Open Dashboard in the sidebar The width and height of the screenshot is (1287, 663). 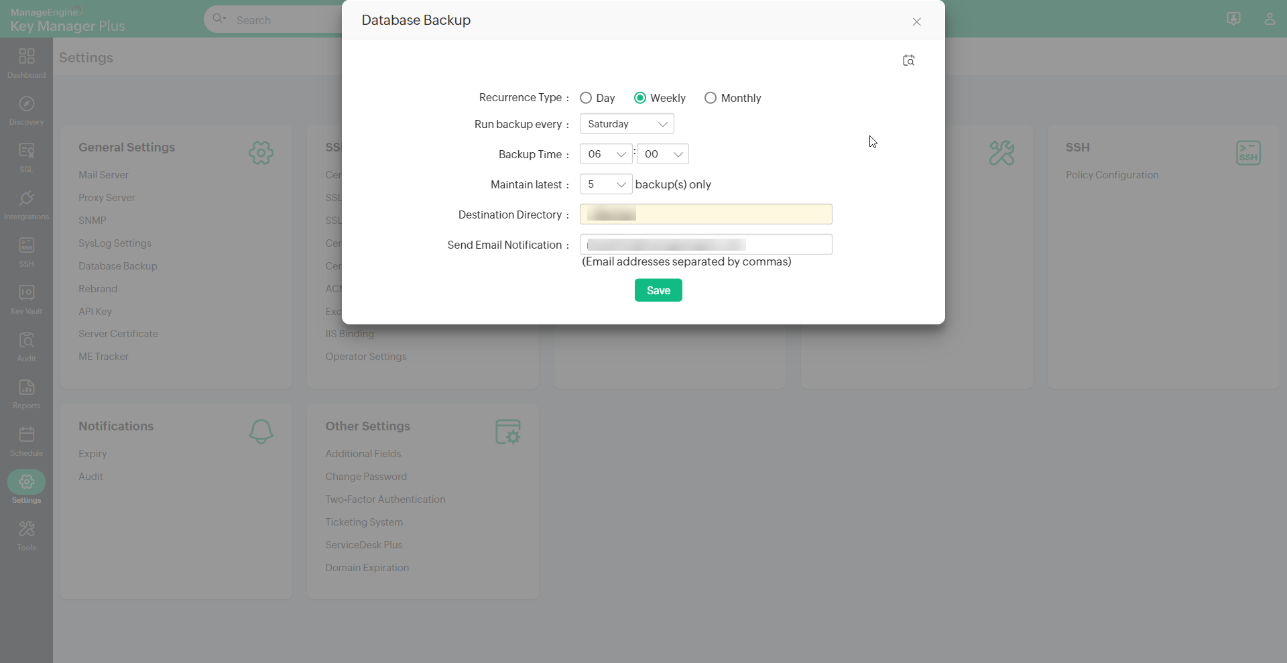(26, 63)
